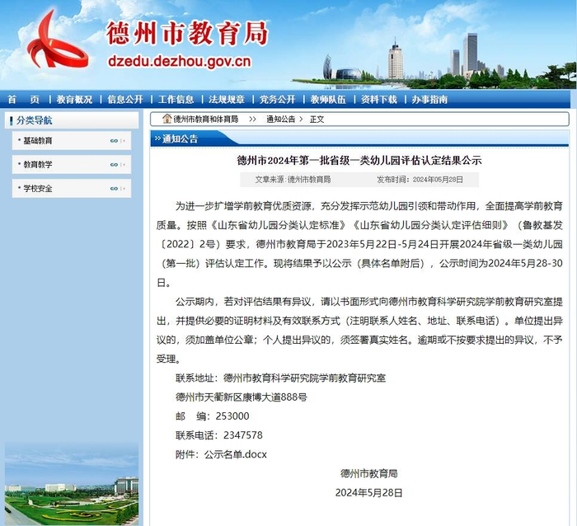Click the 联系电话 2347578 line
577x526 pixels.
point(219,435)
